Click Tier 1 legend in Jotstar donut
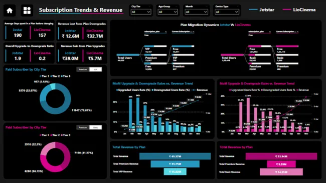Viewport: 326px width, 183px height. click(45, 76)
